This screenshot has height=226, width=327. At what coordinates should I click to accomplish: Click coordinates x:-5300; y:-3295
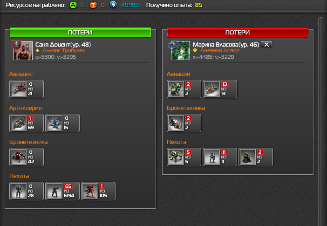(55, 57)
